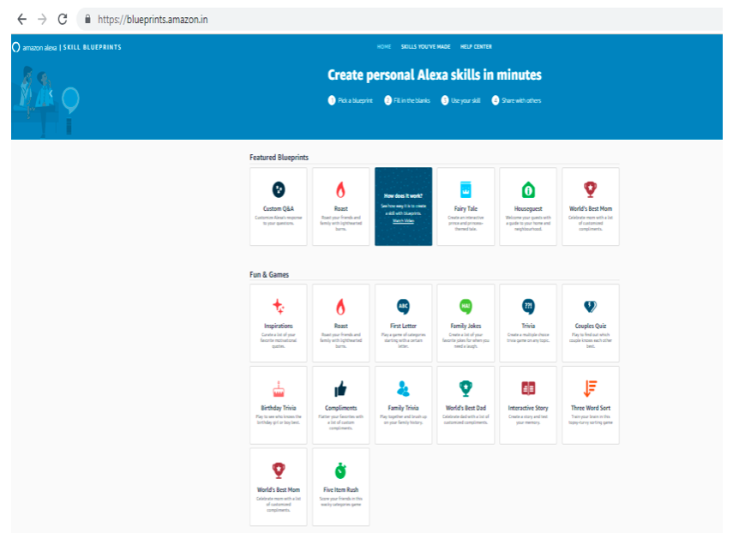Viewport: 733px width, 545px height.
Task: Select the Family Jokes HA! bubble icon
Action: point(466,307)
